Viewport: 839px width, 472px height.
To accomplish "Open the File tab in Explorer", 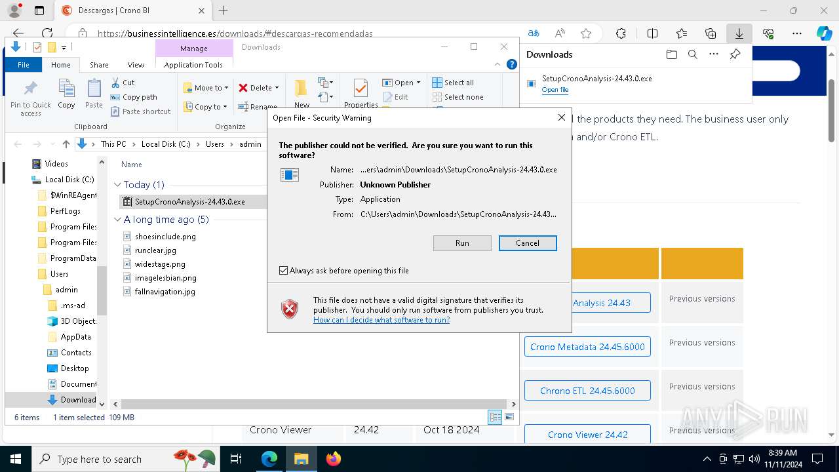I will [24, 65].
